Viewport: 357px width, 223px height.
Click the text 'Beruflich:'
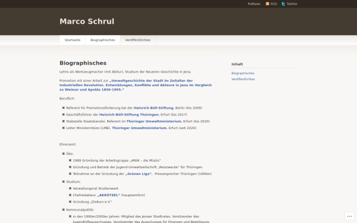tap(67, 99)
